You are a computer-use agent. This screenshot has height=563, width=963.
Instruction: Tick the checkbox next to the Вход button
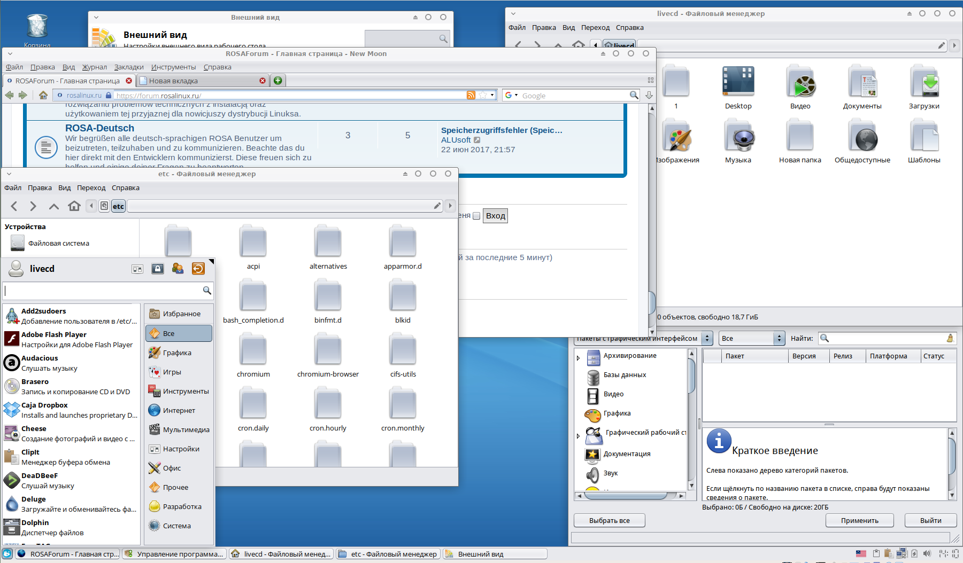[476, 216]
